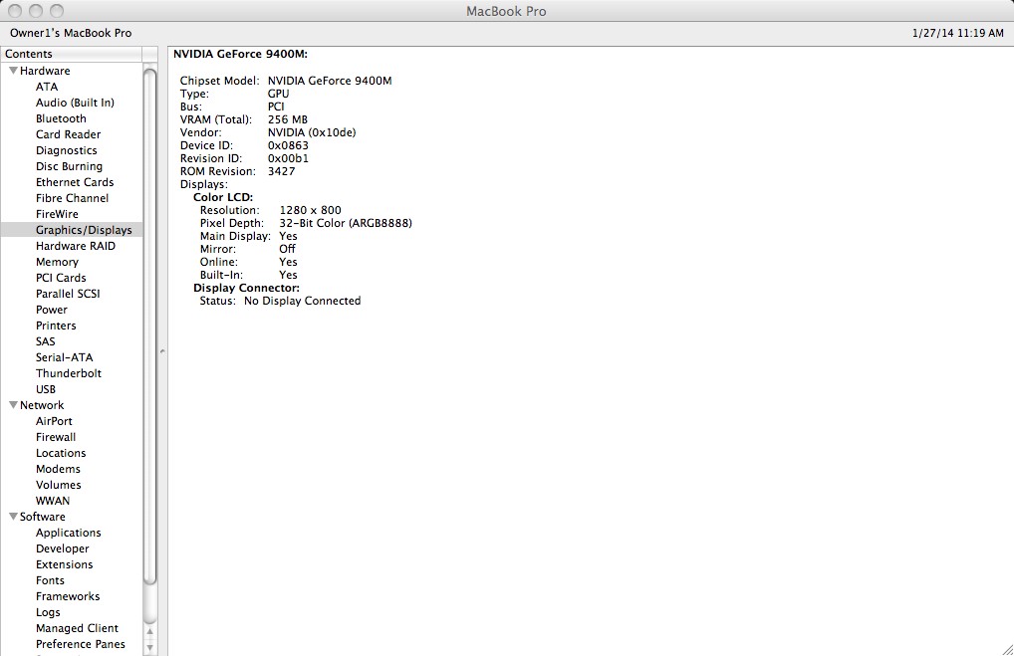Click the Network category label
This screenshot has height=656, width=1014.
[x=42, y=405]
